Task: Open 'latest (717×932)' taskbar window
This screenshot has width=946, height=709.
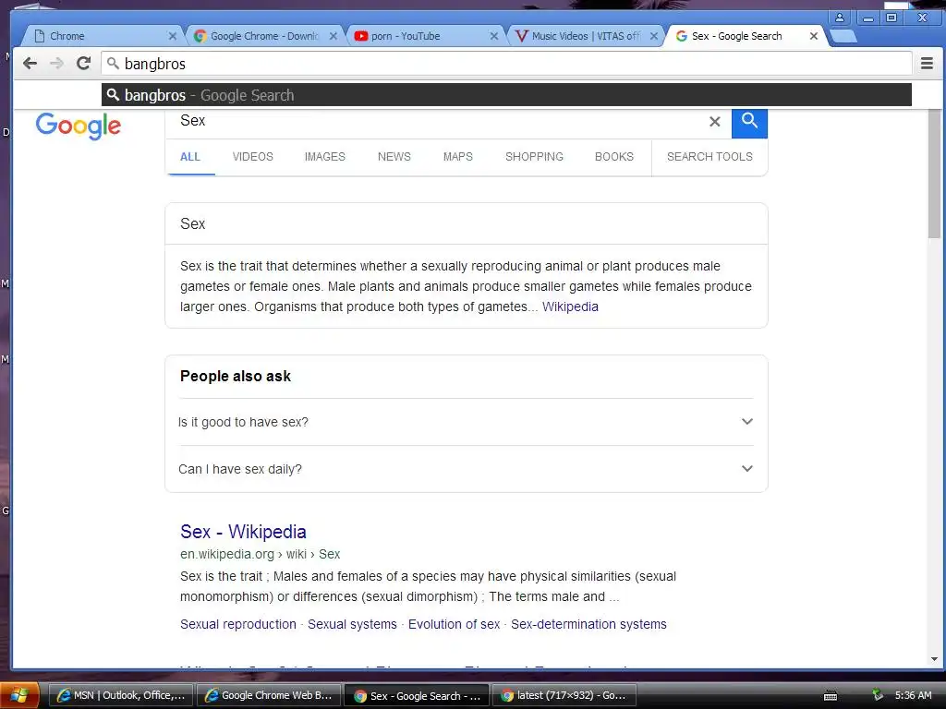Action: (x=565, y=695)
